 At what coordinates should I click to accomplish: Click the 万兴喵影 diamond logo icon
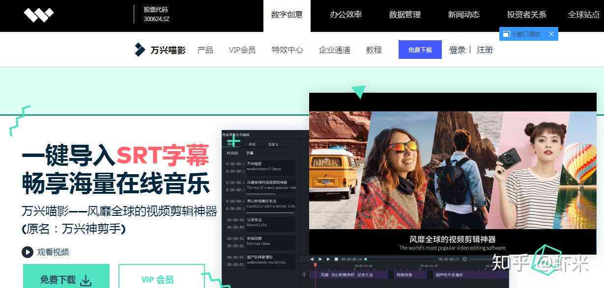tap(140, 50)
